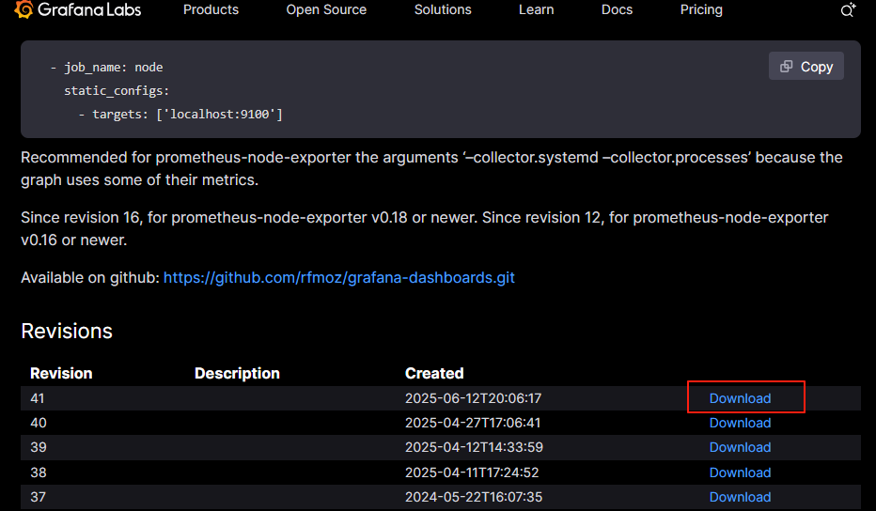Download revision 37
Image resolution: width=876 pixels, height=511 pixels.
[x=740, y=497]
